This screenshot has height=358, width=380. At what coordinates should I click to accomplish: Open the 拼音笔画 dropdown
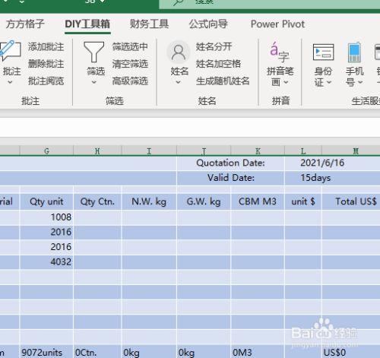pos(286,82)
